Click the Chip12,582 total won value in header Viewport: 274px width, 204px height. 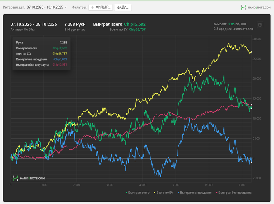(135, 24)
